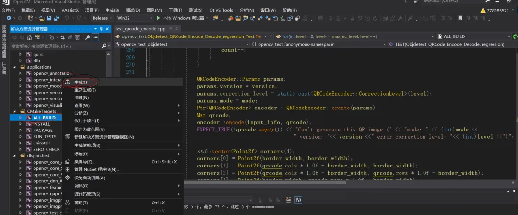Select 生成(U) in the context menu
This screenshot has height=215, width=518.
click(x=82, y=83)
